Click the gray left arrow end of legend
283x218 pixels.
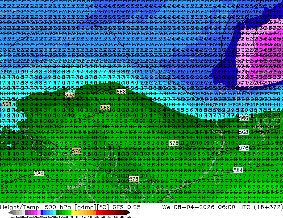[10, 213]
